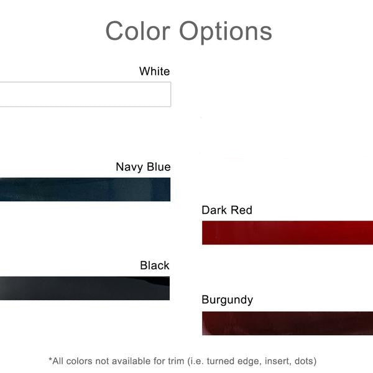
Task: Click the Navy Blue label text
Action: [x=143, y=167]
